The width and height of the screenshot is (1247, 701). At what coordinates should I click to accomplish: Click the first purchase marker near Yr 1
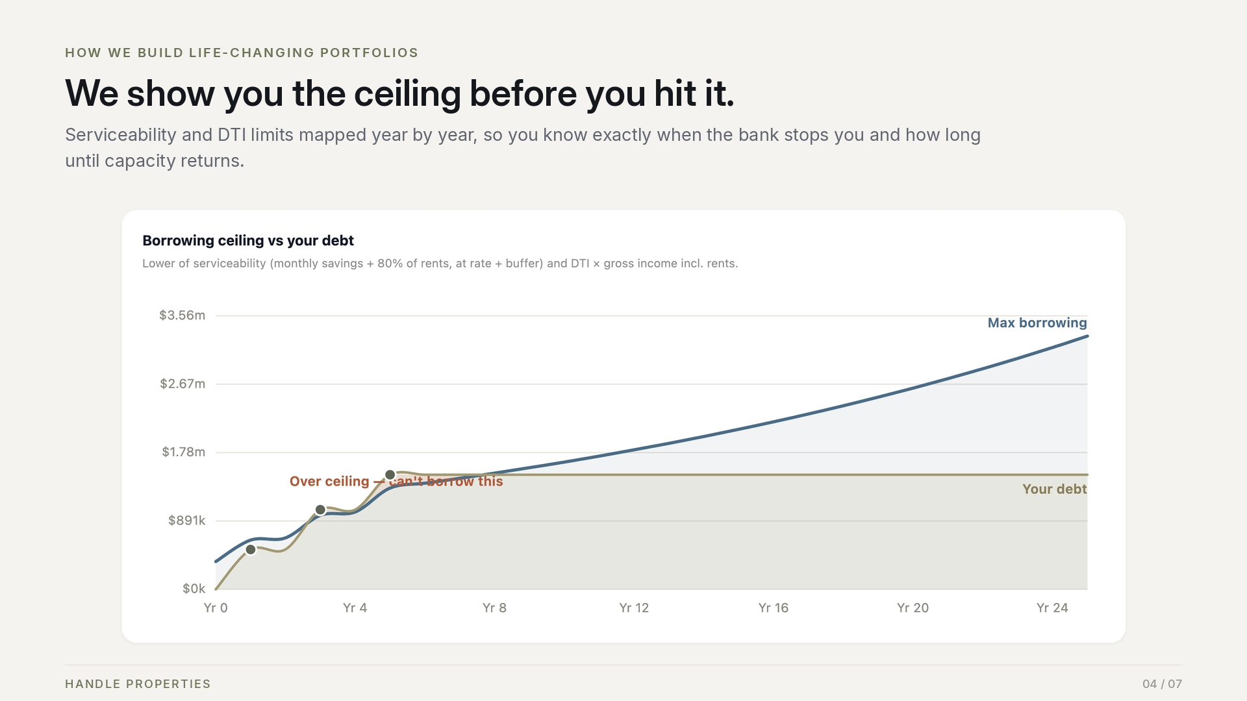click(x=251, y=550)
